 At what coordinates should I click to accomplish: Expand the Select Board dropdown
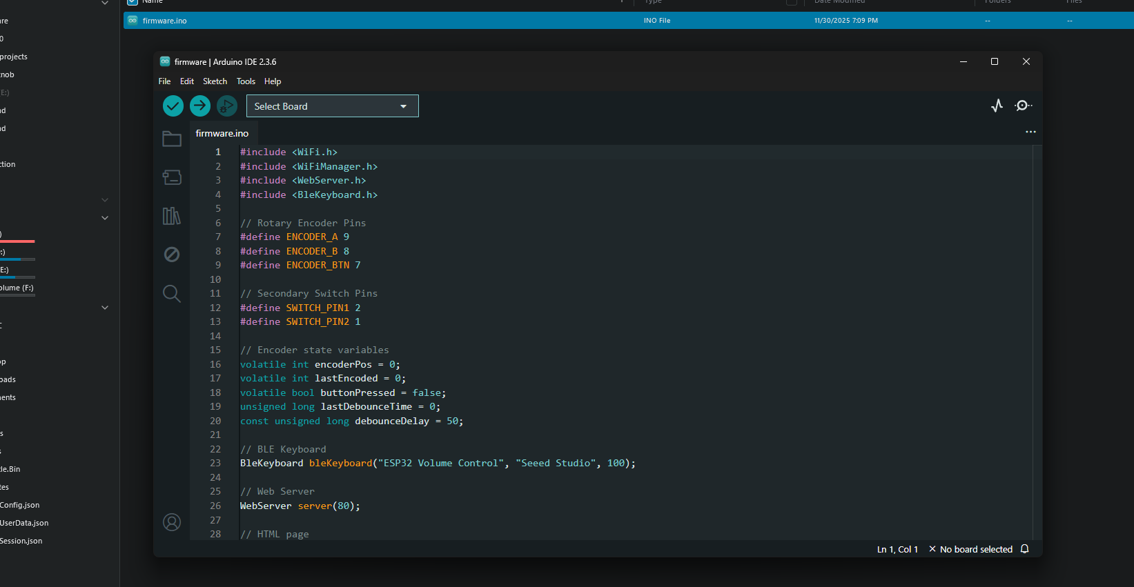tap(332, 106)
